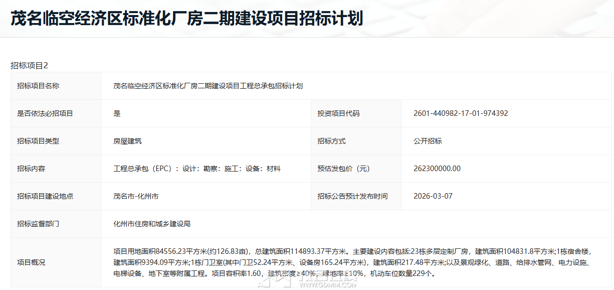
Task: Click the page title about 茂名临空经济区标准化厂房
Action: pyautogui.click(x=186, y=19)
